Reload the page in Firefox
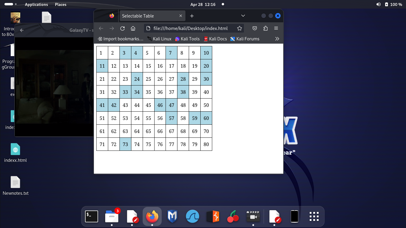This screenshot has width=406, height=228. tap(122, 28)
